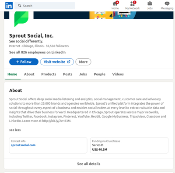See all 826 employees on LinkedIn
Screen dimensions: 175x173
pyautogui.click(x=37, y=52)
